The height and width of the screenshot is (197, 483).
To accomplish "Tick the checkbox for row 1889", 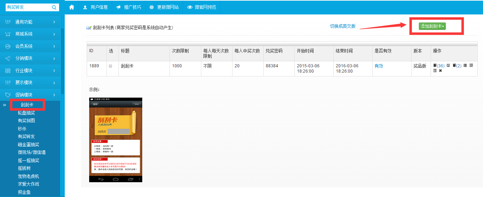I will pyautogui.click(x=110, y=66).
